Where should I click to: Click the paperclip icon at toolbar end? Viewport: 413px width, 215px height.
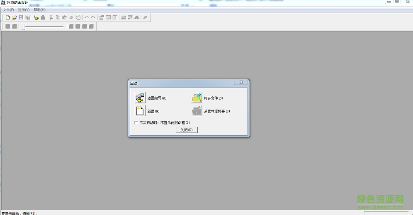pyautogui.click(x=145, y=17)
